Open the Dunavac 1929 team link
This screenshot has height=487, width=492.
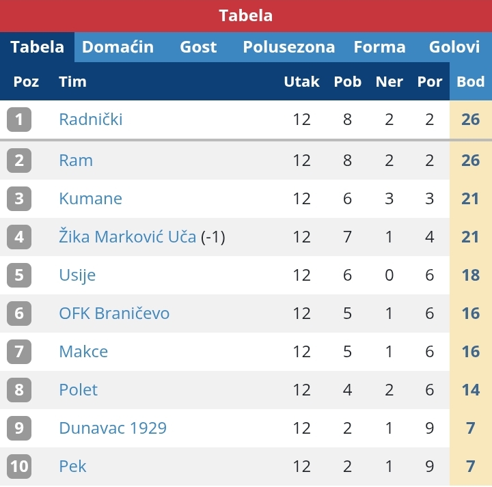(113, 428)
